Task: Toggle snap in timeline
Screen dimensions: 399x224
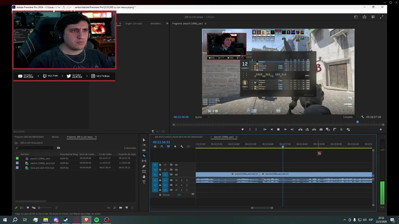Action: pos(161,147)
